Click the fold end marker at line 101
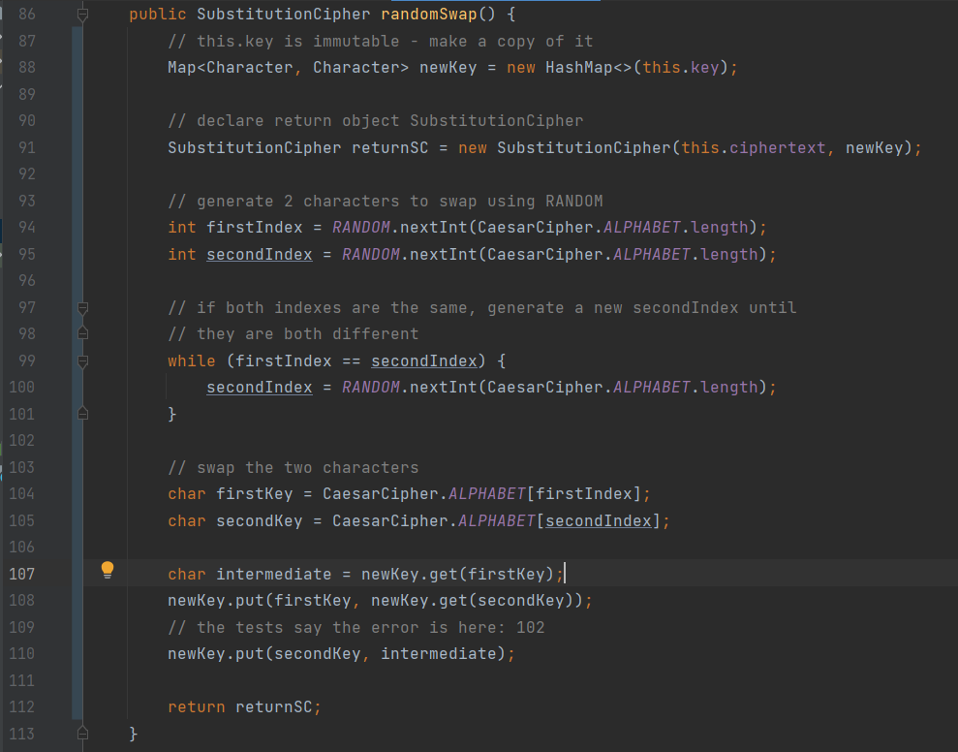Viewport: 958px width, 752px height. [83, 414]
